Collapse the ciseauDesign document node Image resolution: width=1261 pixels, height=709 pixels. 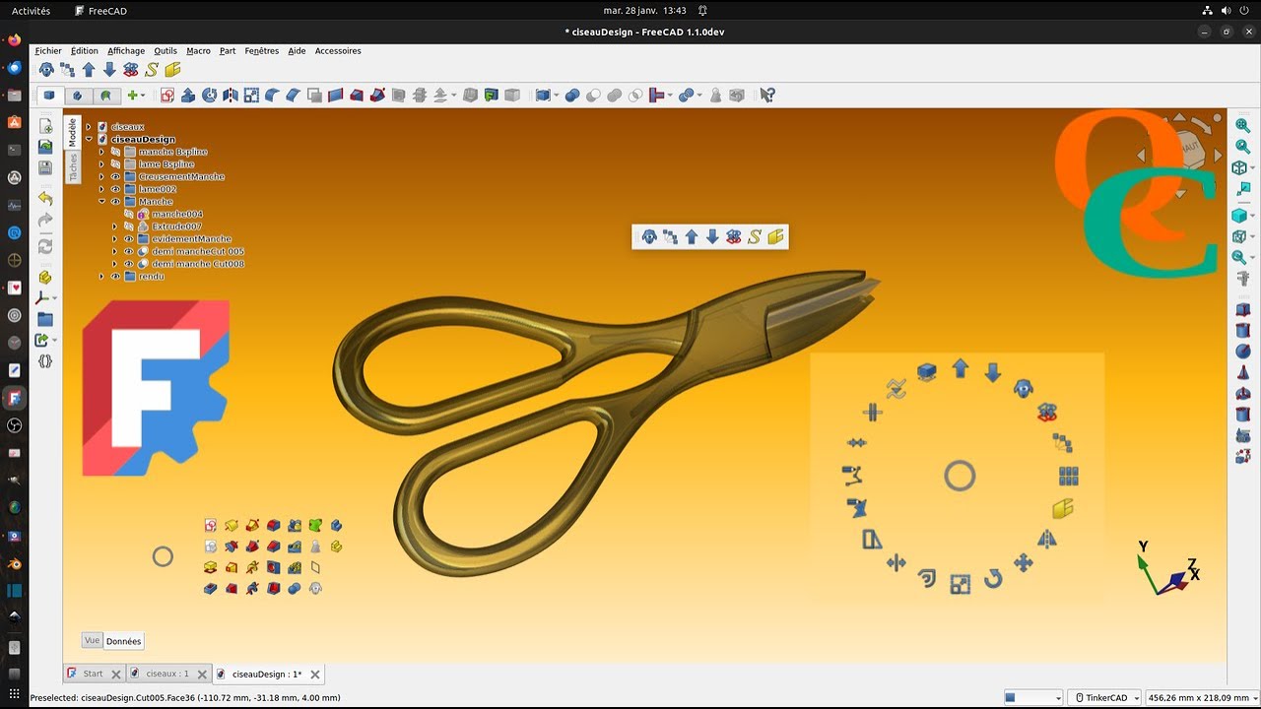click(89, 140)
